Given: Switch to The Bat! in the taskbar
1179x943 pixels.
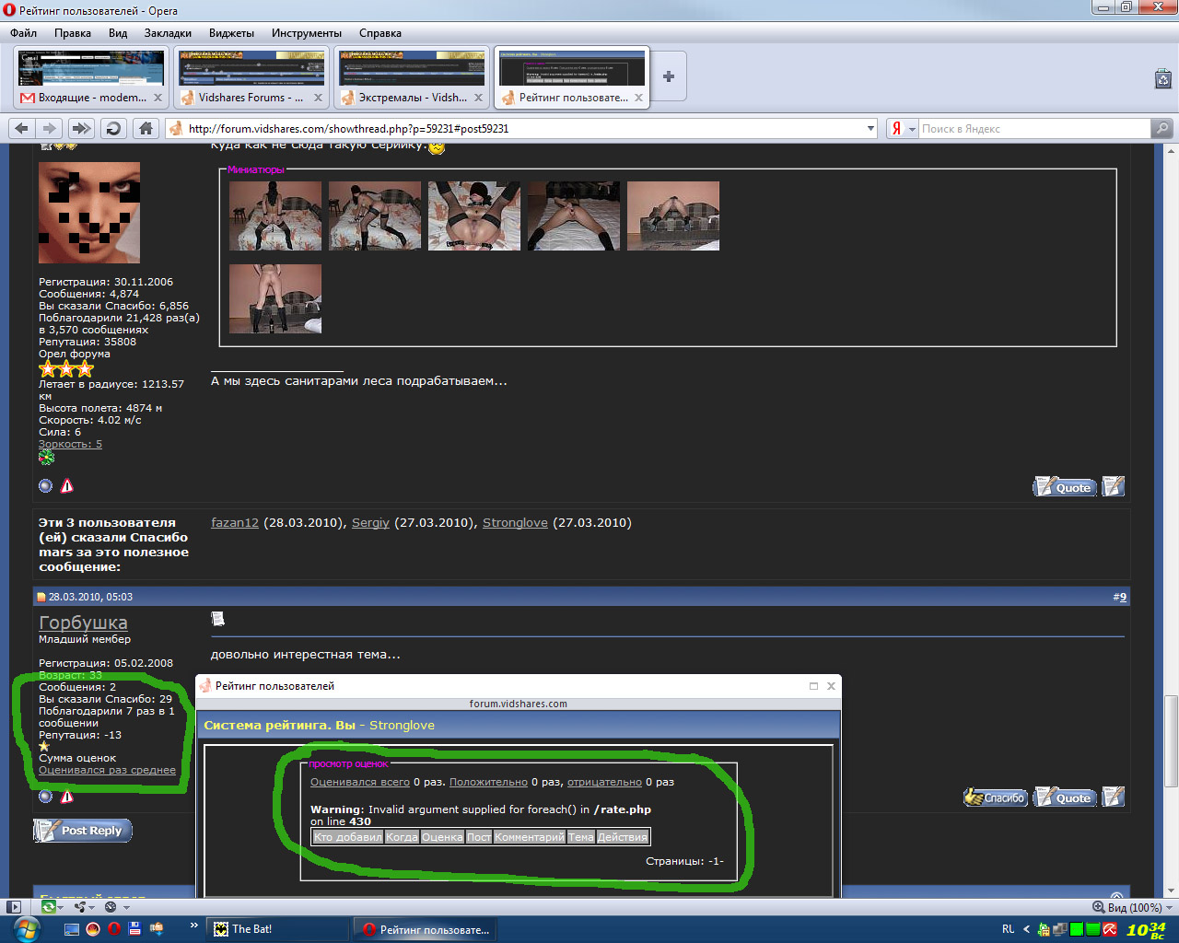Looking at the screenshot, I should (276, 929).
